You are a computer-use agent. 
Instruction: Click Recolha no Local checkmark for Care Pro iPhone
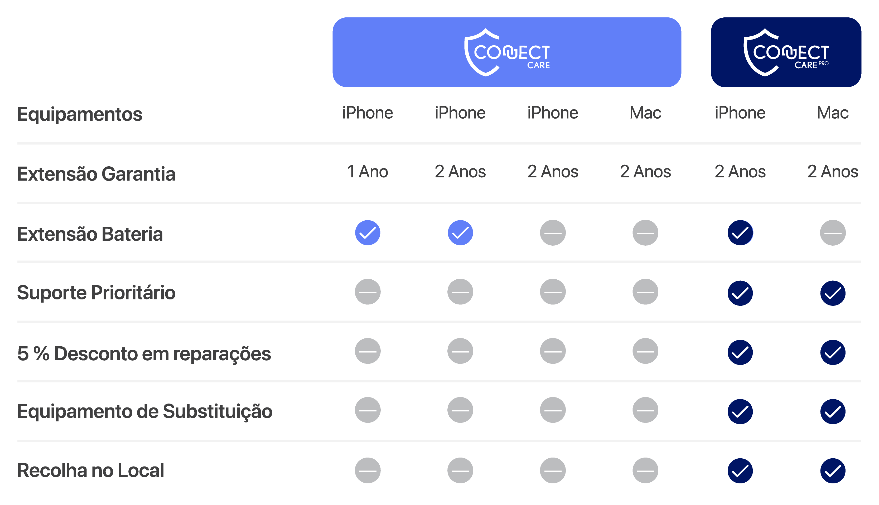click(x=740, y=471)
